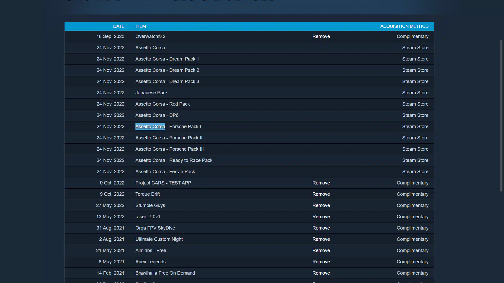This screenshot has width=504, height=283.
Task: Click Project CARS - TEST APP name
Action: coord(163,183)
